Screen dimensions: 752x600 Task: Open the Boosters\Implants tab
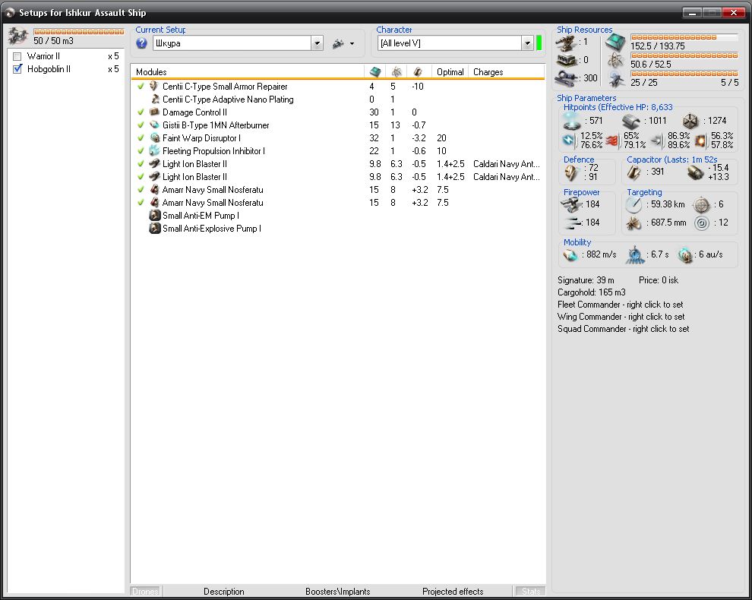(337, 592)
